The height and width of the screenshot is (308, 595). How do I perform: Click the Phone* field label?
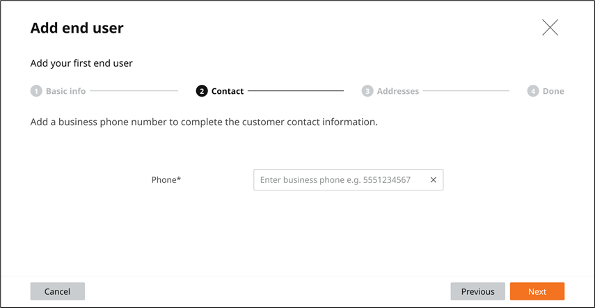tap(166, 180)
